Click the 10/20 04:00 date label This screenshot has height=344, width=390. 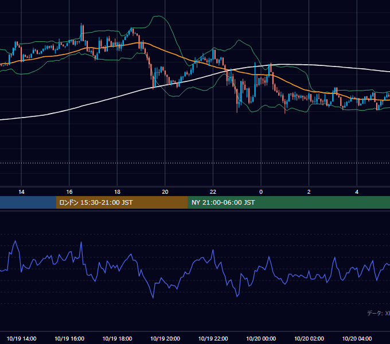(357, 338)
